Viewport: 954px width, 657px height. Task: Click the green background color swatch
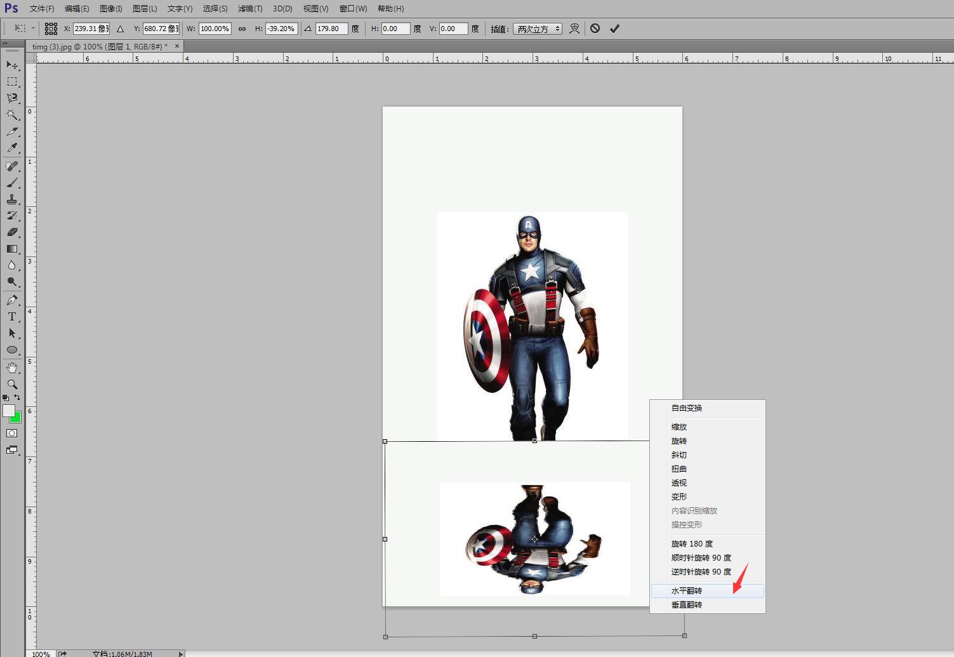(x=17, y=418)
